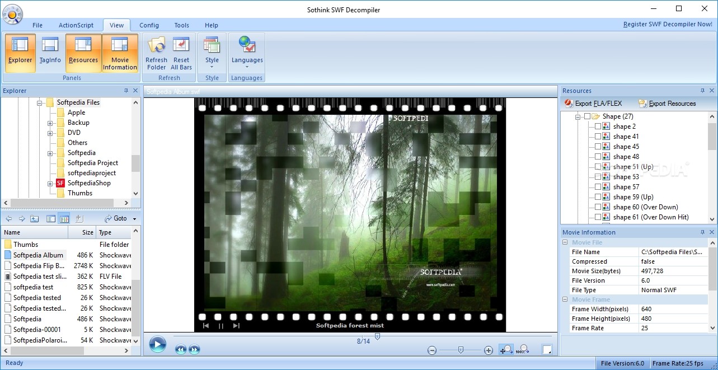
Task: Open the Languages dropdown
Action: 247,53
